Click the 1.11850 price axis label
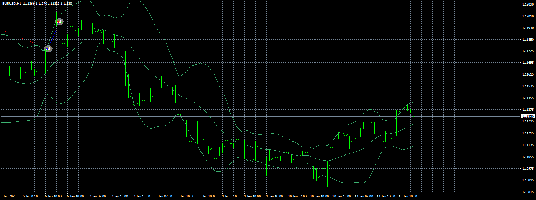Viewport: 536px width, 200px height. 528,40
